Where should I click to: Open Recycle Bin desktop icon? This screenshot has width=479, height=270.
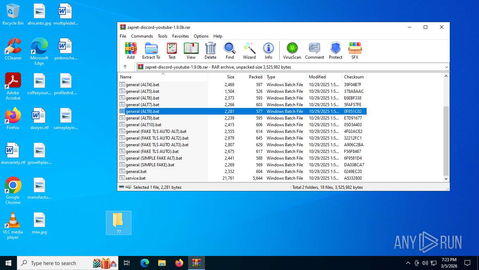coord(13,14)
